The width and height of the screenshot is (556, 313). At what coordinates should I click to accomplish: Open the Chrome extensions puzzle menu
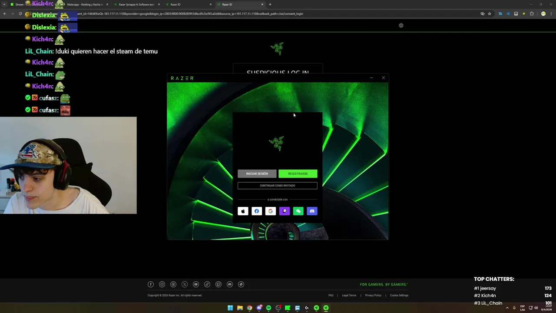[x=532, y=13]
